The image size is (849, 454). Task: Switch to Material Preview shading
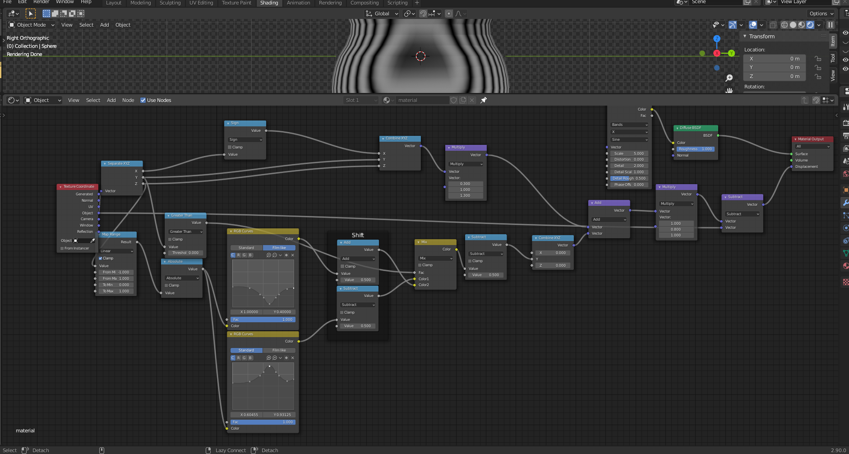[802, 25]
